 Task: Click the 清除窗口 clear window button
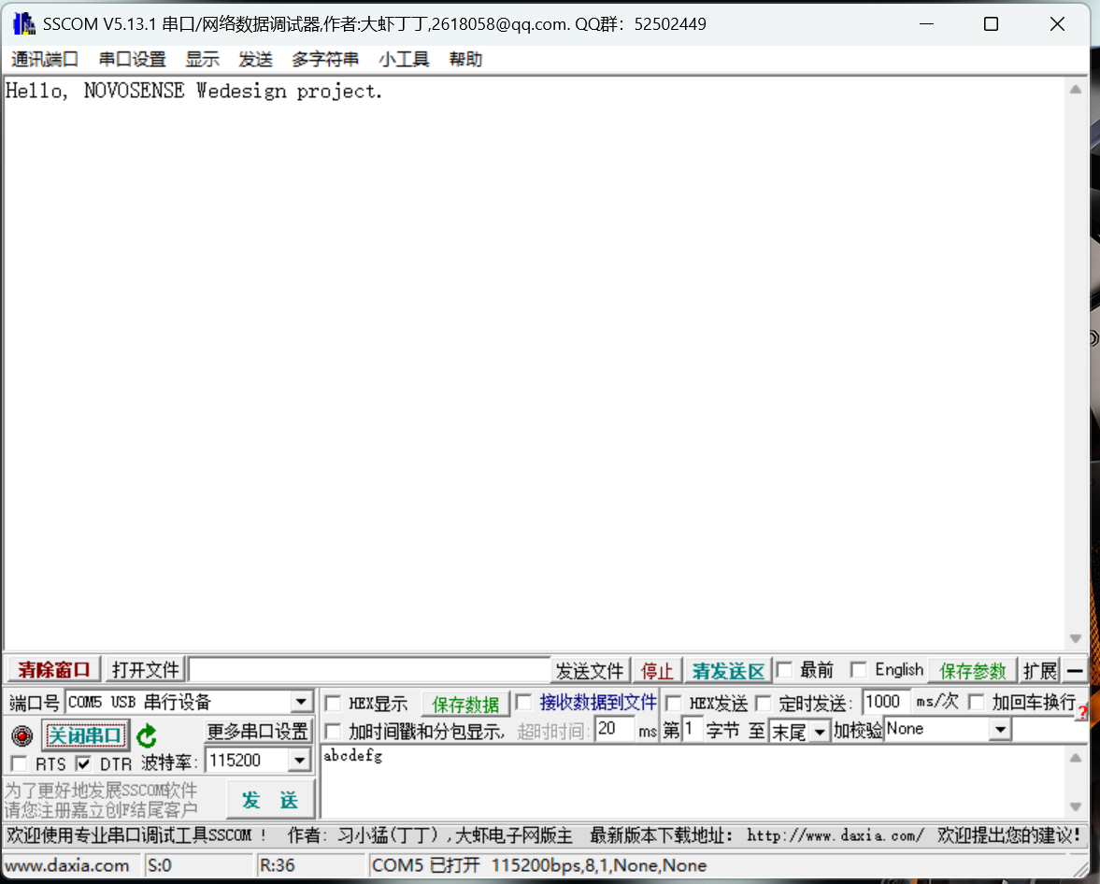point(54,670)
